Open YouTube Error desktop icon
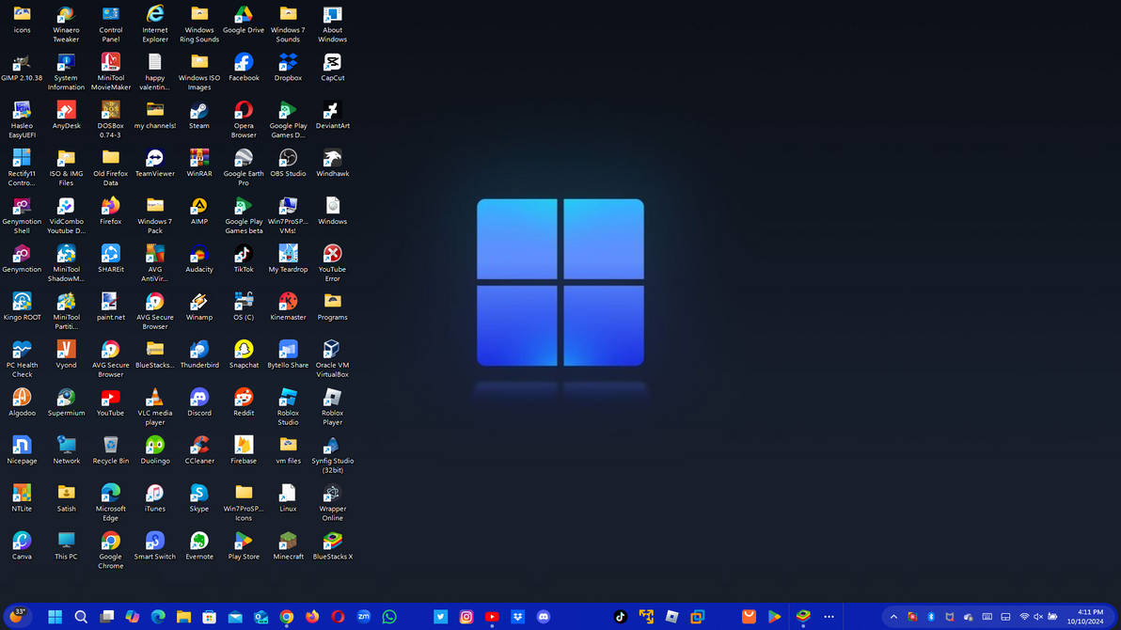 (x=332, y=263)
